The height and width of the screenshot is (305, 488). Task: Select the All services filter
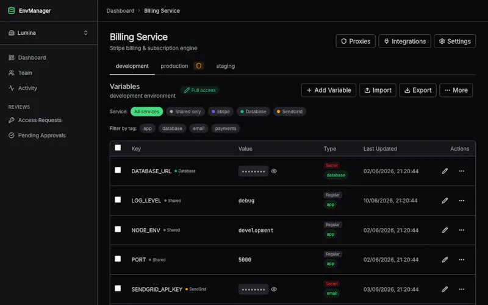(146, 112)
